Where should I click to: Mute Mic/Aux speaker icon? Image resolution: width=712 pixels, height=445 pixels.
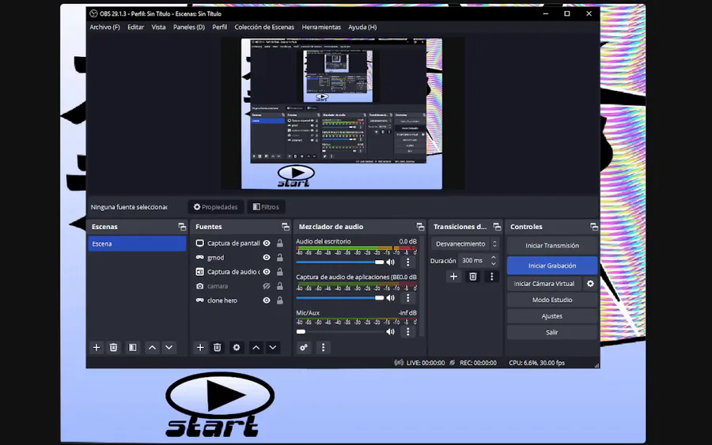[390, 332]
